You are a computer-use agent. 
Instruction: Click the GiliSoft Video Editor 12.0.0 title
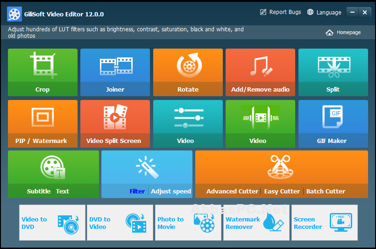tap(64, 14)
